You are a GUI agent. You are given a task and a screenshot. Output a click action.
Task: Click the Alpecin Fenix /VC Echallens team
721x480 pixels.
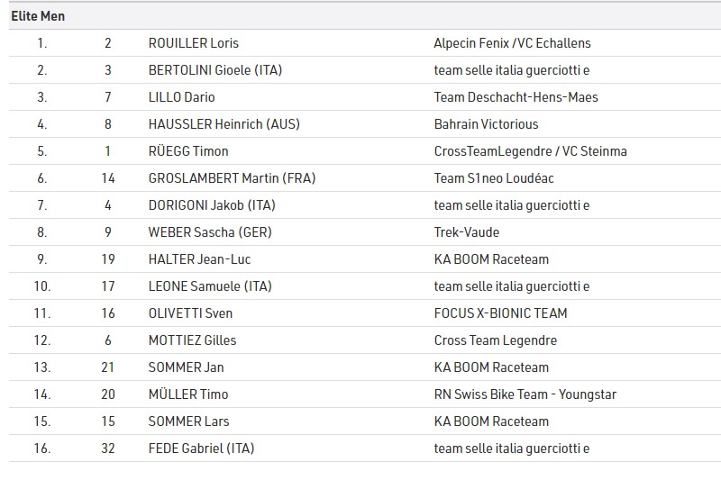(512, 43)
